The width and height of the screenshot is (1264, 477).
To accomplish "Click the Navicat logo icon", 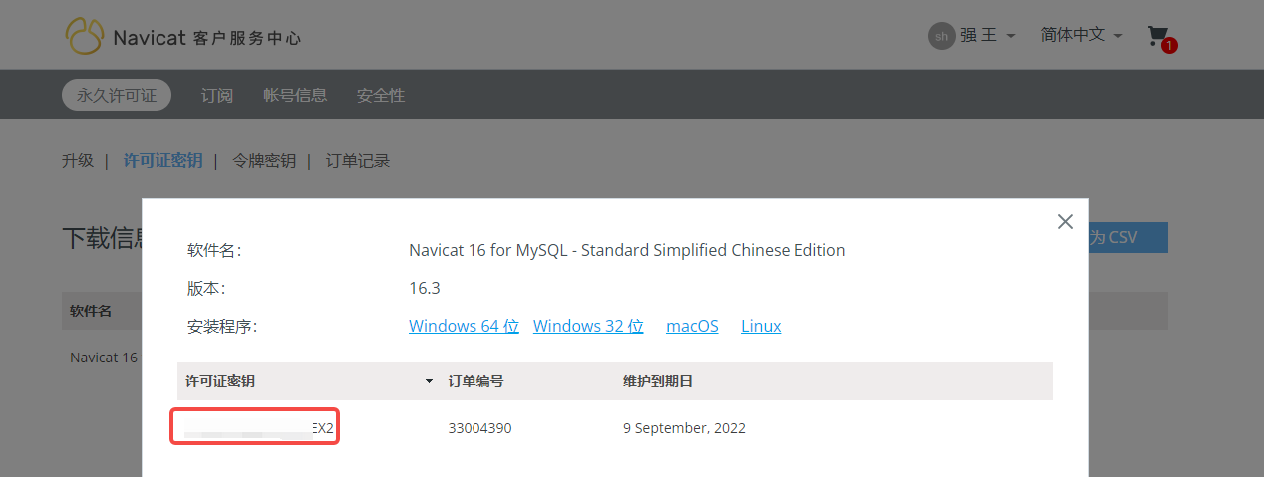I will pyautogui.click(x=85, y=37).
